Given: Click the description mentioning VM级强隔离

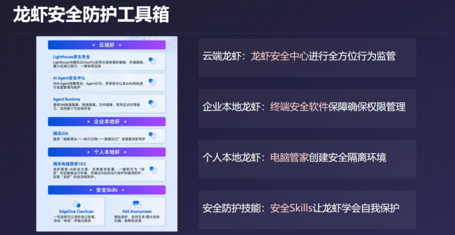Looking at the screenshot, I should click(x=96, y=107).
